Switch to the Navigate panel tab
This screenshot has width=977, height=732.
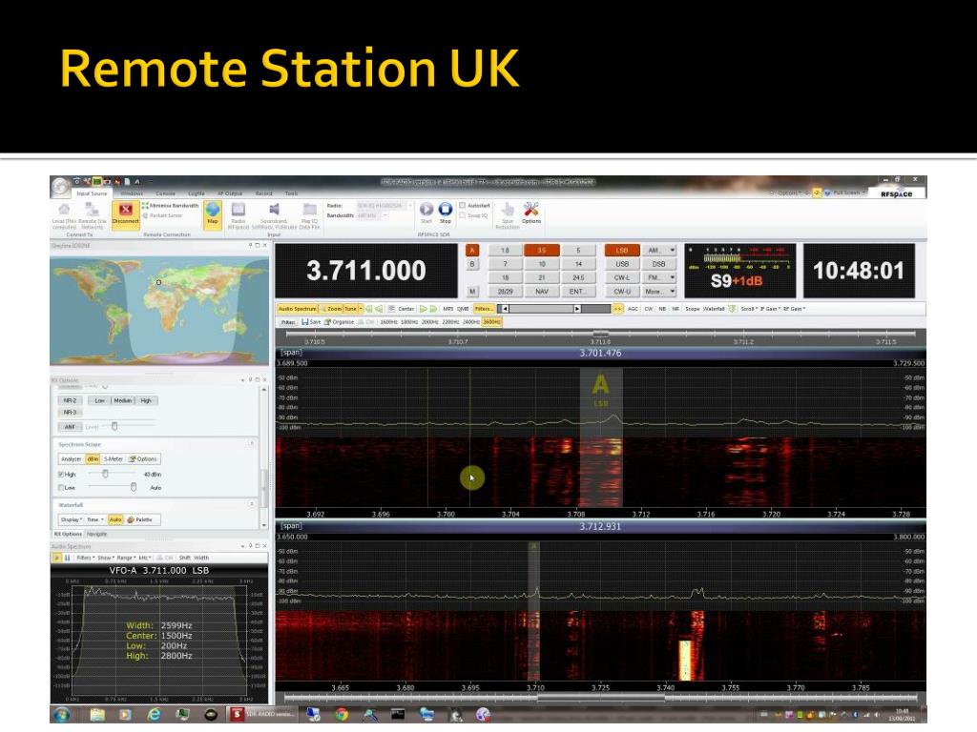96,534
